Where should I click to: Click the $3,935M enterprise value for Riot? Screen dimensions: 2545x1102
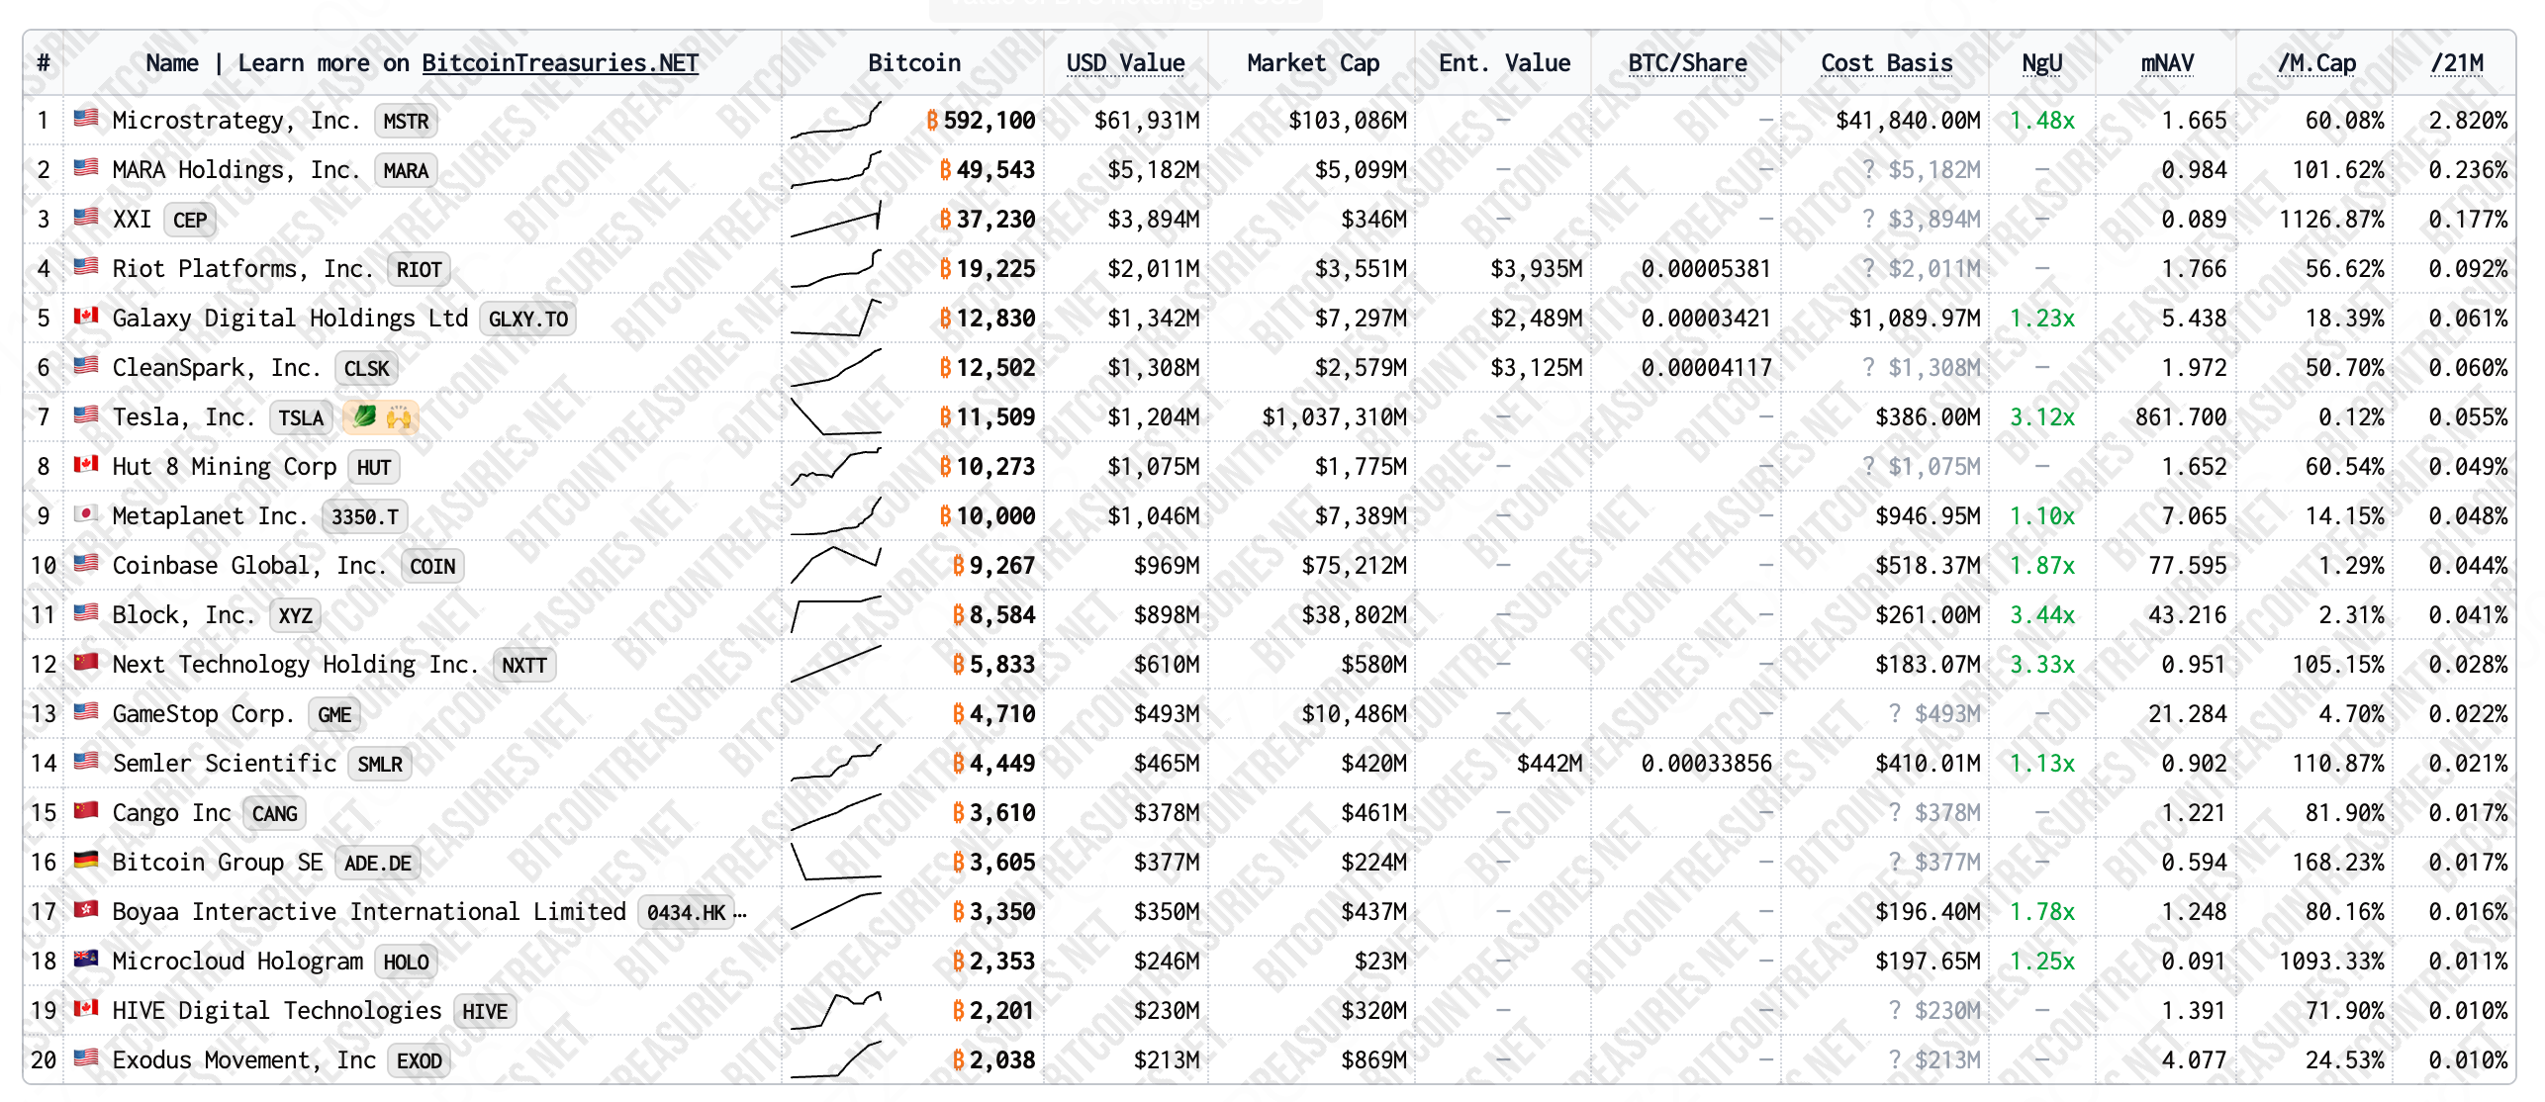[1537, 268]
